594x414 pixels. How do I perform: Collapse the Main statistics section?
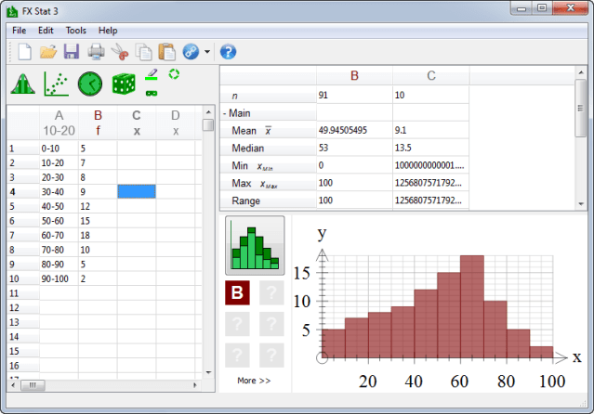click(x=226, y=113)
